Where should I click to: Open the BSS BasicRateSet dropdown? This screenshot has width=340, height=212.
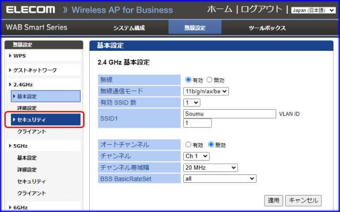click(219, 179)
